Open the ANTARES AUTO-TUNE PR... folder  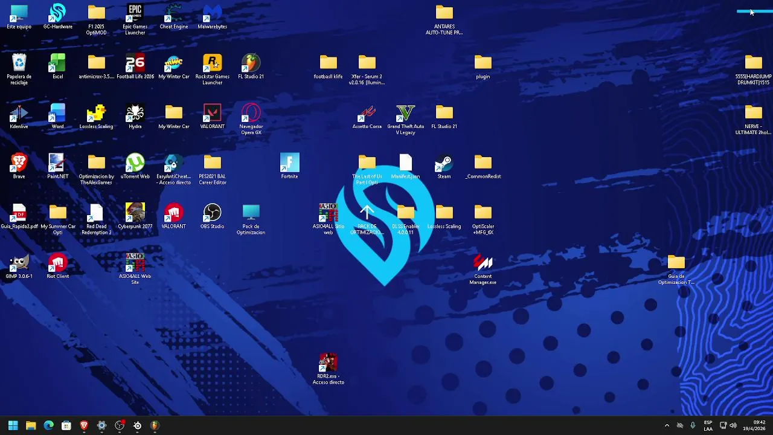pyautogui.click(x=444, y=19)
